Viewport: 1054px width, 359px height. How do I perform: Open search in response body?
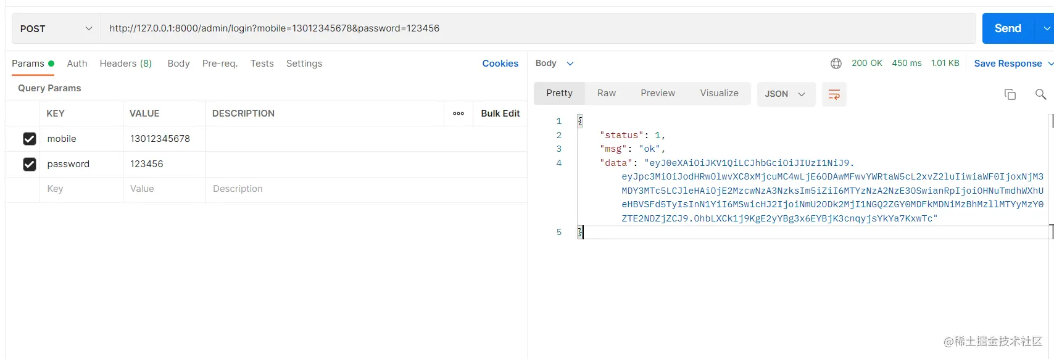coord(1040,94)
